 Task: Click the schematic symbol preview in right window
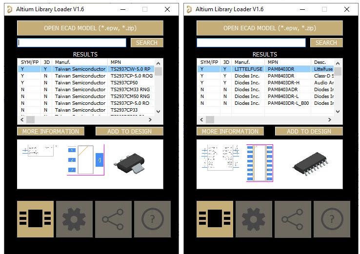(x=220, y=157)
